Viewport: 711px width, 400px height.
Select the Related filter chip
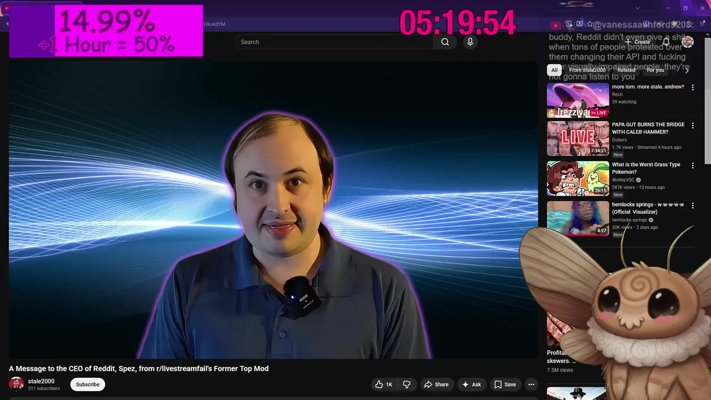coord(626,70)
